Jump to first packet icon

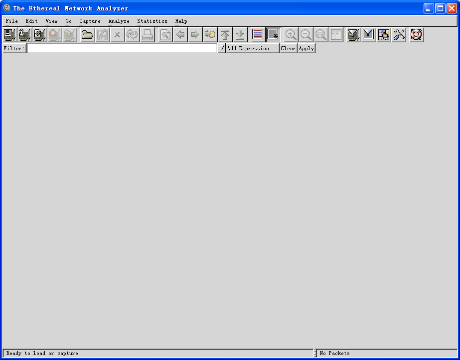click(x=225, y=35)
